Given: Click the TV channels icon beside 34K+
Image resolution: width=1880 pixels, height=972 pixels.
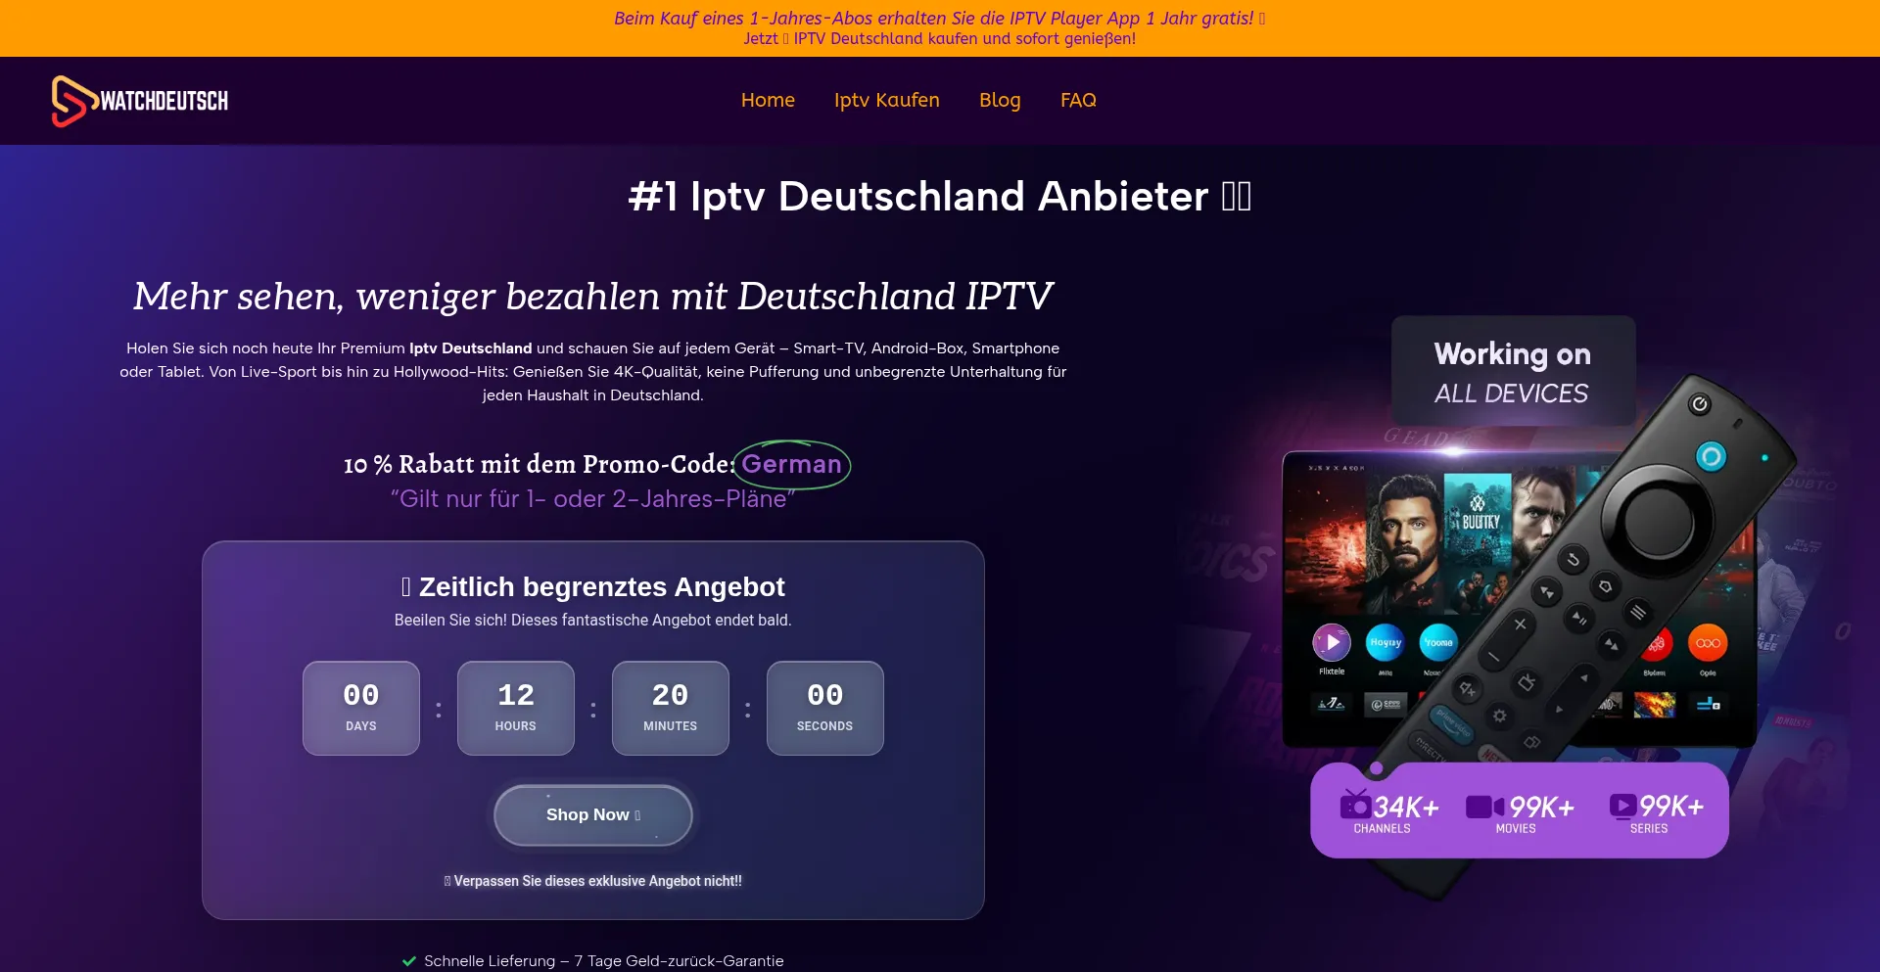Looking at the screenshot, I should 1355,805.
